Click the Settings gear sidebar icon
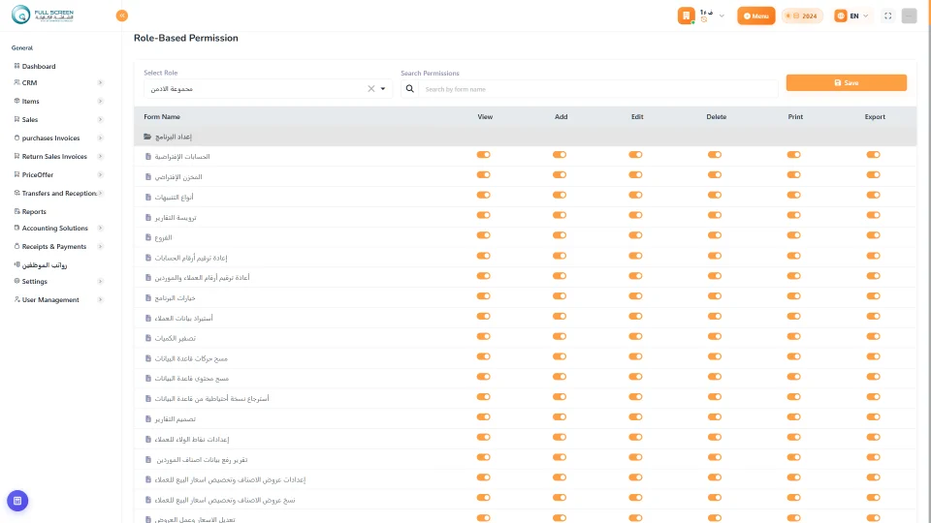Image resolution: width=931 pixels, height=523 pixels. tap(16, 281)
